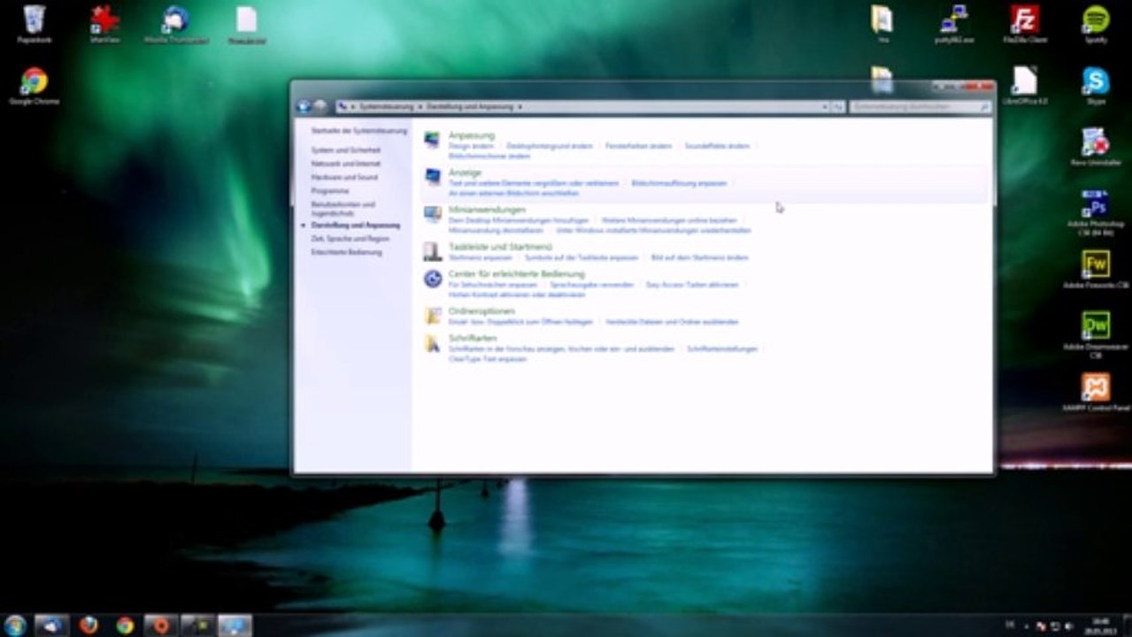This screenshot has width=1132, height=637.
Task: Open Startseite der Systemsteuerung in sidebar
Action: [x=358, y=131]
